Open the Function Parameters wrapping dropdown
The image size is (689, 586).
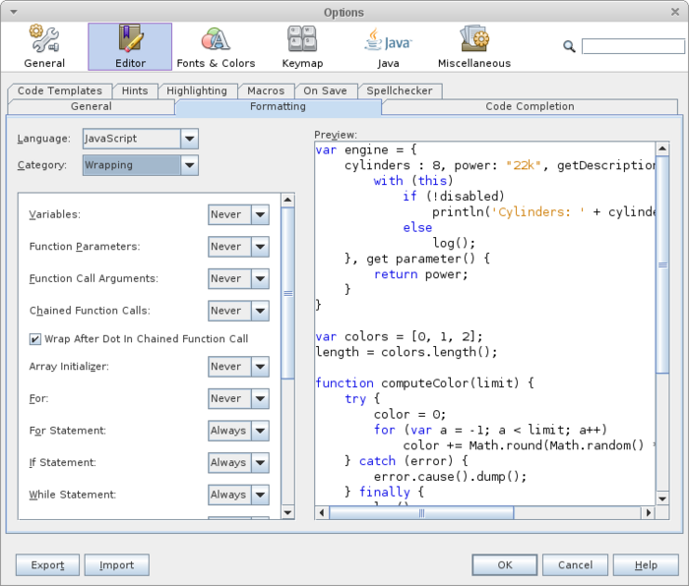pyautogui.click(x=260, y=247)
